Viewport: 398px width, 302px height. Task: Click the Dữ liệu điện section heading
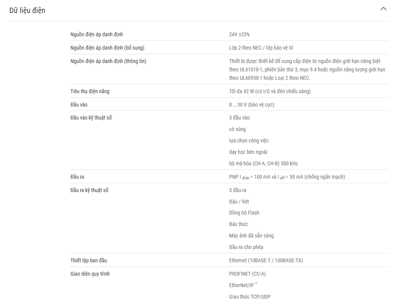[27, 10]
